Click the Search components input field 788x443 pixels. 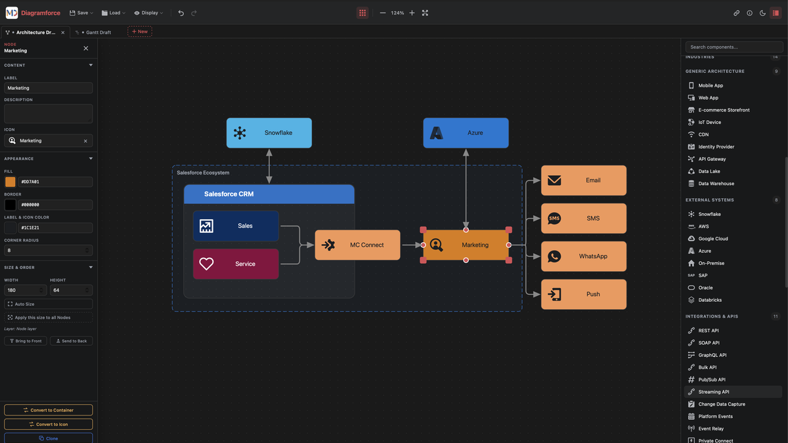pyautogui.click(x=733, y=47)
